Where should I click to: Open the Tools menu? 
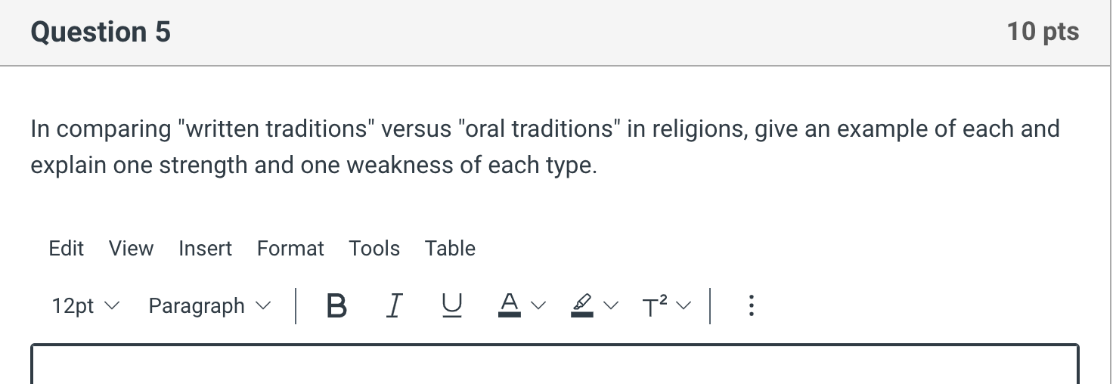[x=374, y=248]
